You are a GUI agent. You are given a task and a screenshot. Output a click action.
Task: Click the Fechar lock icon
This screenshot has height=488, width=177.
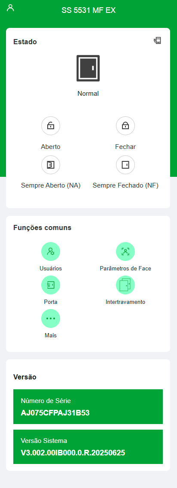pos(125,126)
